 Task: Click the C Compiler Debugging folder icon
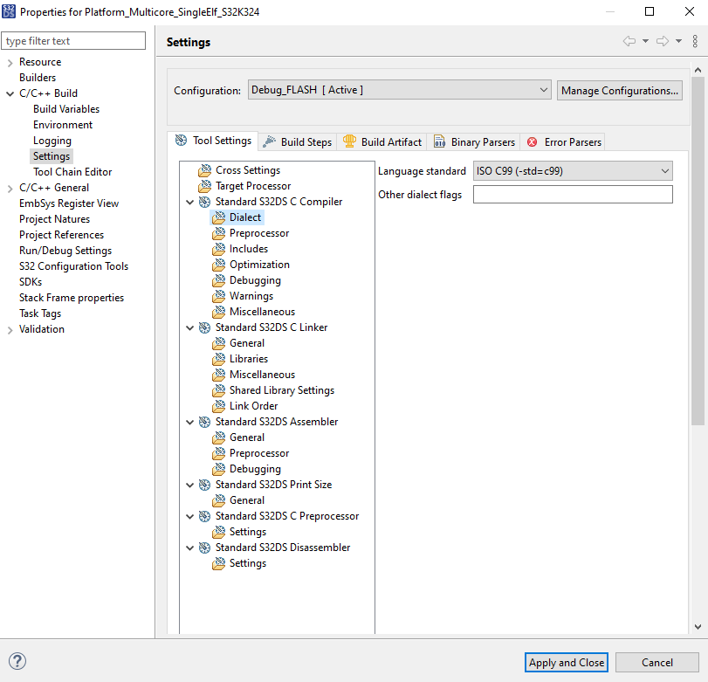(x=218, y=280)
